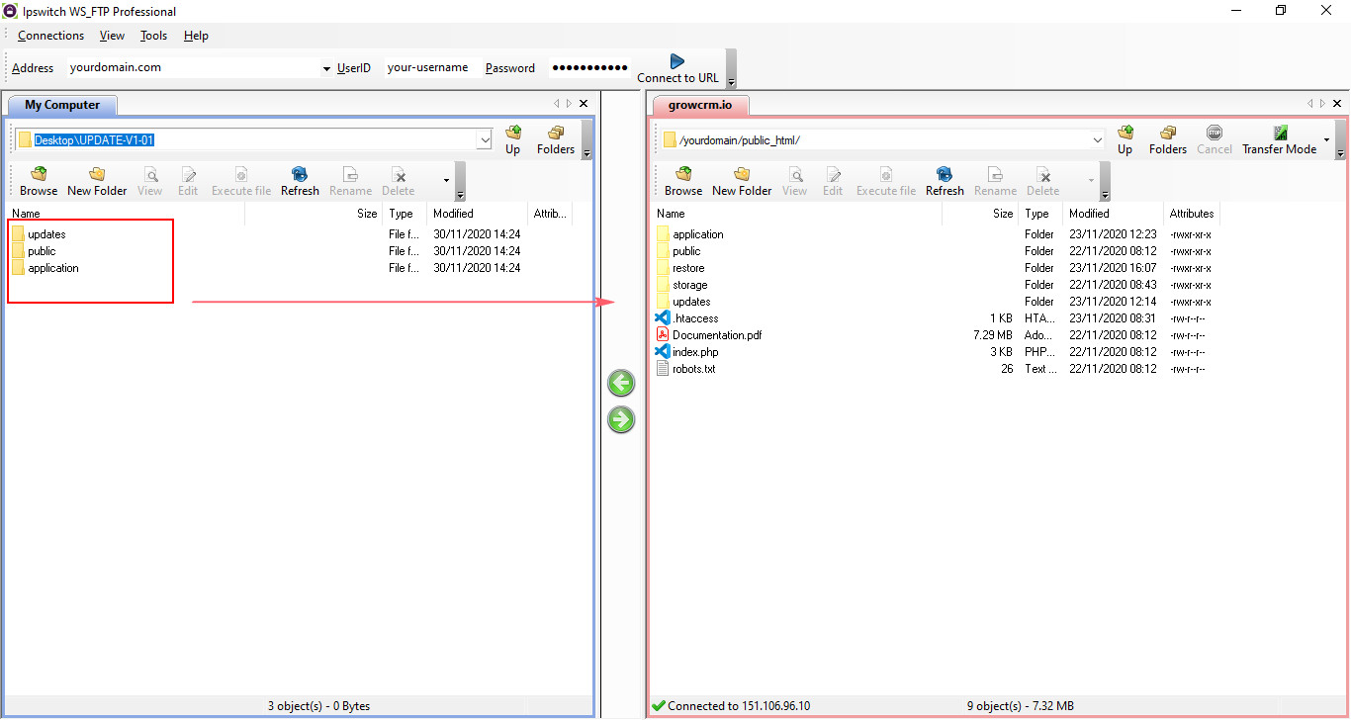
Task: Select the local public folder
Action: pyautogui.click(x=35, y=251)
